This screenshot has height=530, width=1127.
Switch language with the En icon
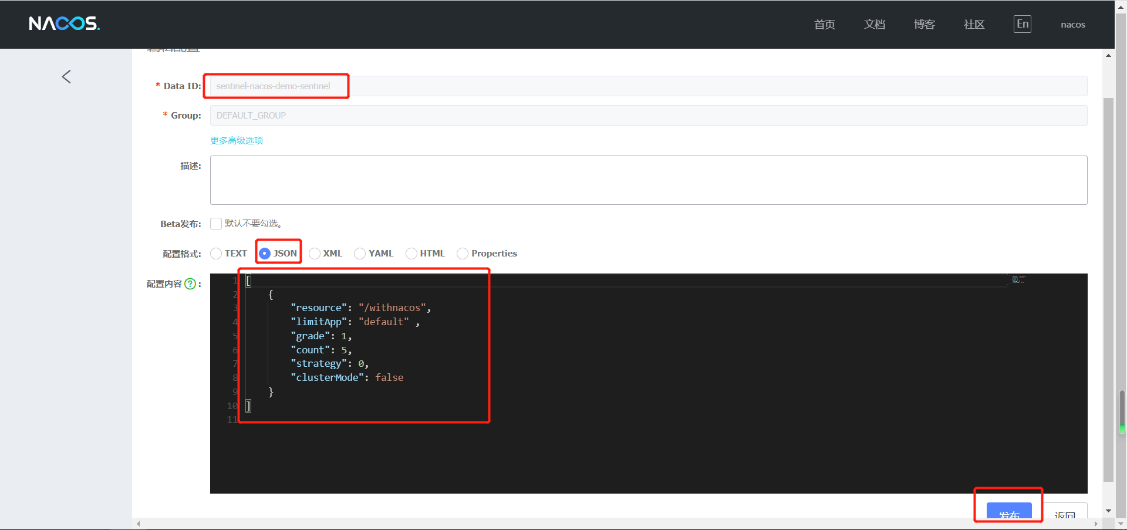[1023, 24]
